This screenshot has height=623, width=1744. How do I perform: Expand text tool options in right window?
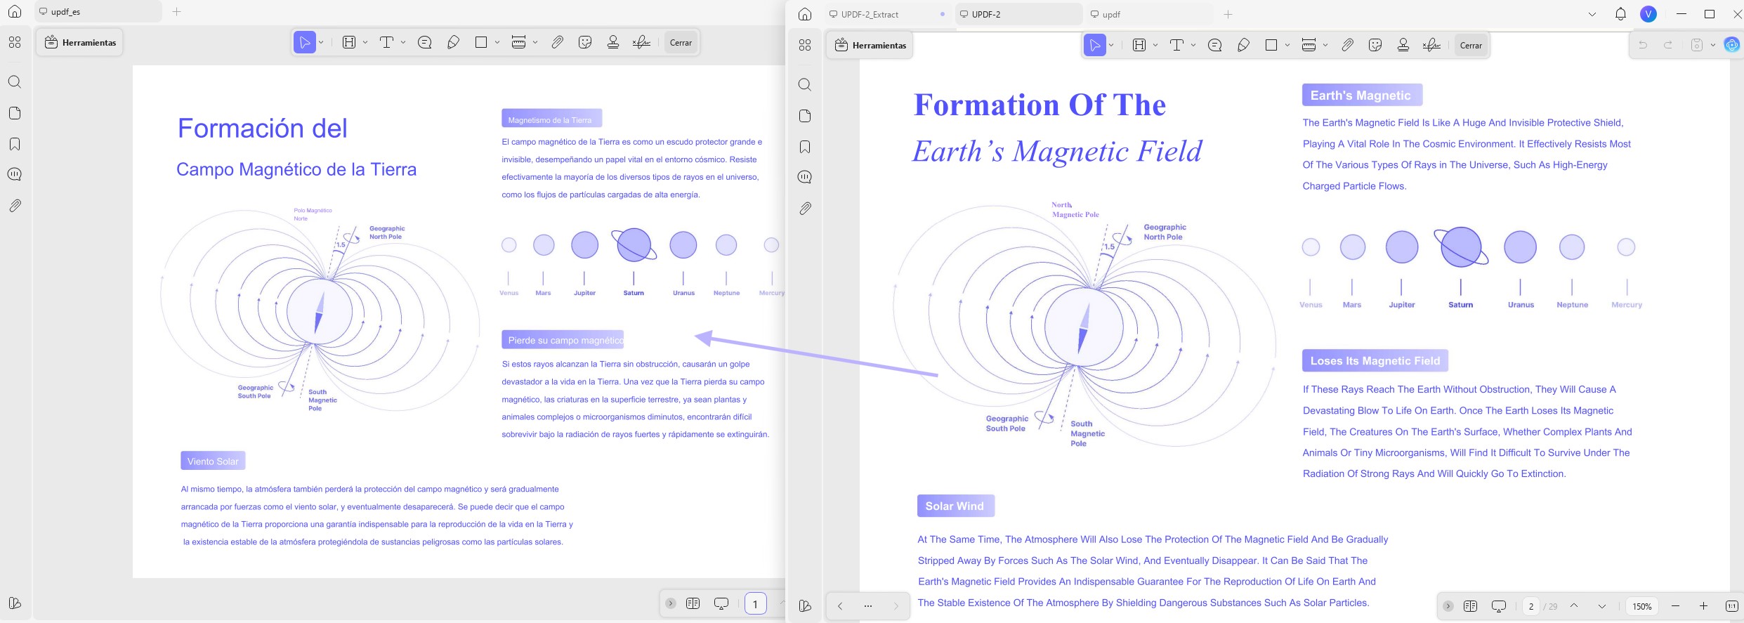tap(1193, 46)
